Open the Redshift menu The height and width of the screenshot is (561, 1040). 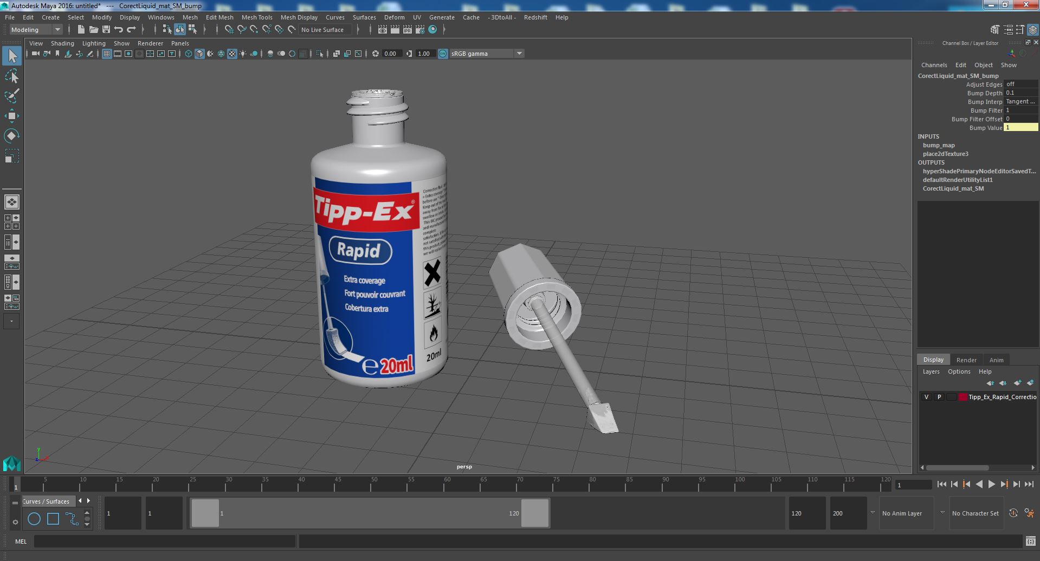pos(535,17)
